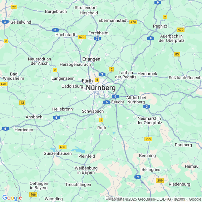Screen dimensions: 202x202
Task: Select the Erlangen city label
Action: (x=91, y=59)
